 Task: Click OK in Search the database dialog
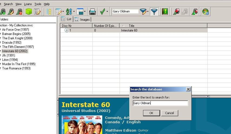coord(151,113)
